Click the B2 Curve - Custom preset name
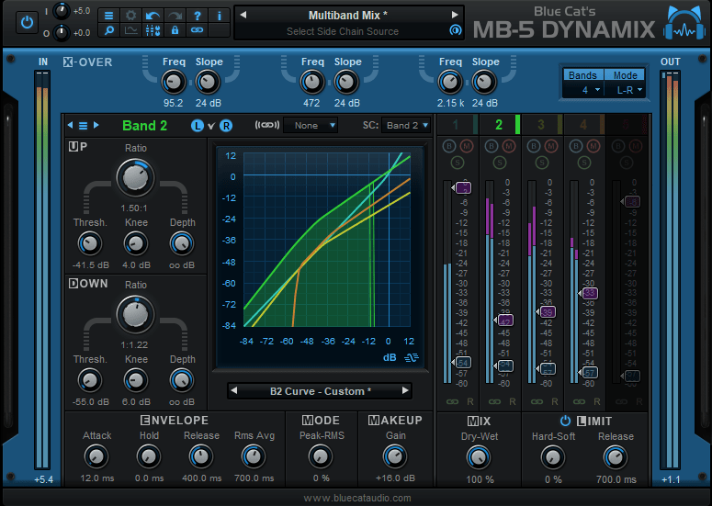Screen dimensions: 712x506 (x=320, y=390)
